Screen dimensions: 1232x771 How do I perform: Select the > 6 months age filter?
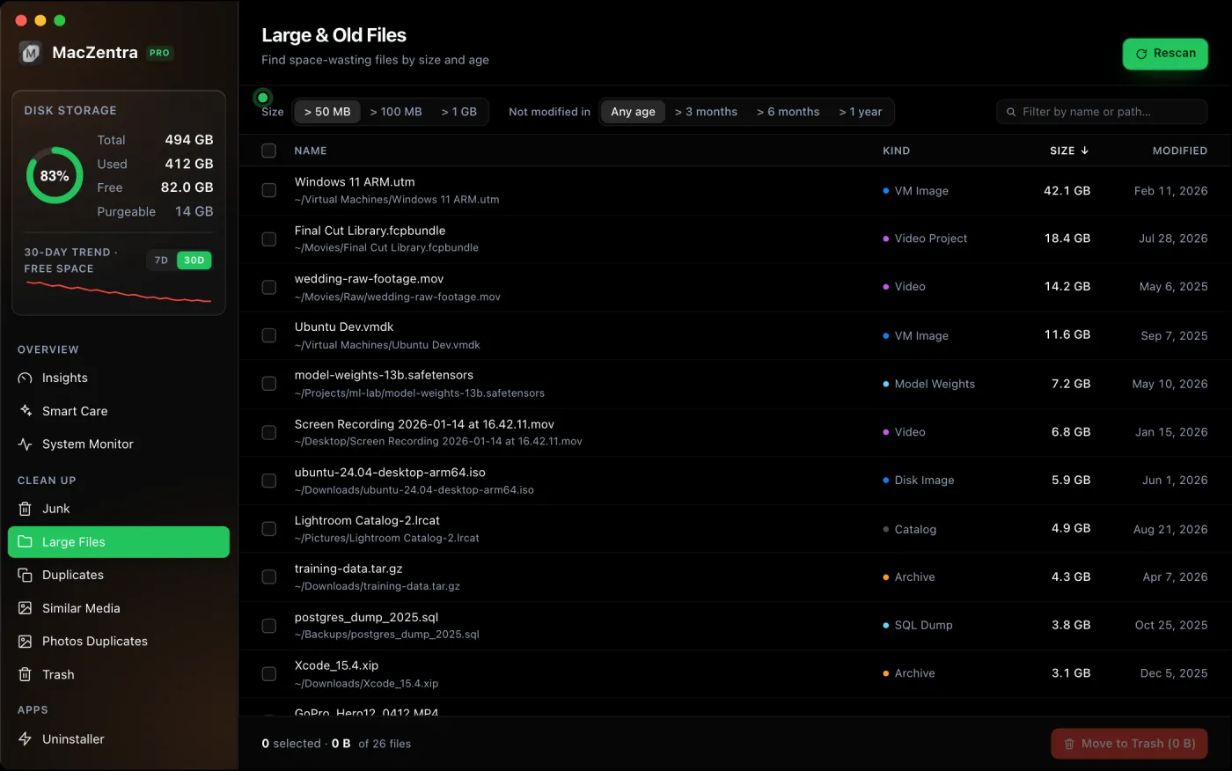[788, 112]
